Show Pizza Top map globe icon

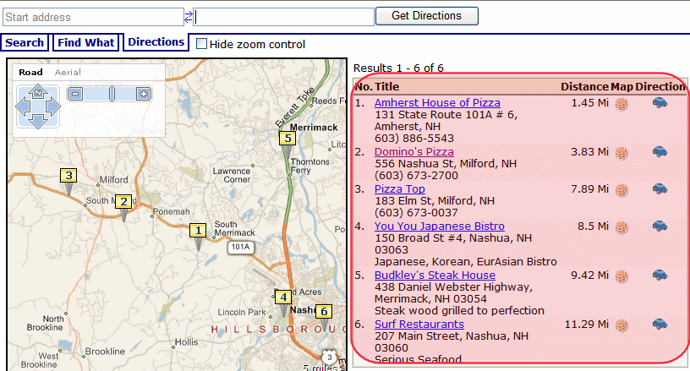click(622, 190)
